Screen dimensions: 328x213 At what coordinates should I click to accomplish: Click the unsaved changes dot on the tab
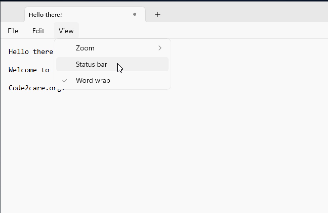point(135,14)
